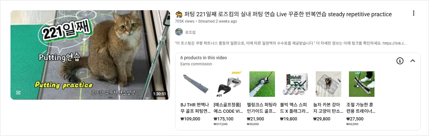Play the cat putting practice video thumbnail
Screen dimensions: 429x136
[90, 55]
